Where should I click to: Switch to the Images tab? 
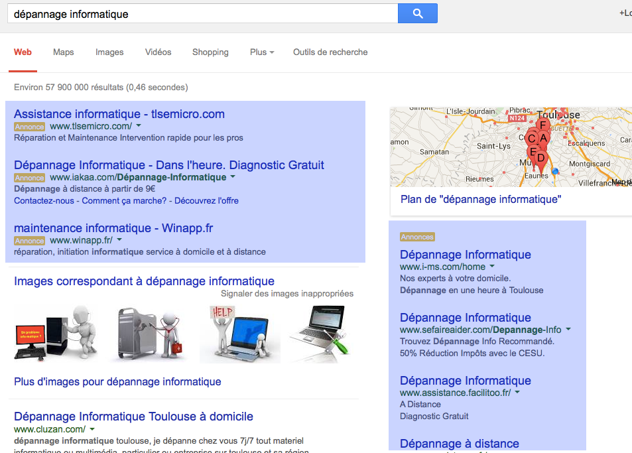pos(109,52)
